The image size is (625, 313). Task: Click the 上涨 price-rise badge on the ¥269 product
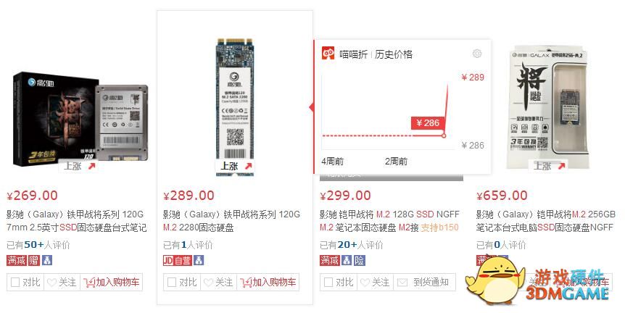click(x=79, y=166)
